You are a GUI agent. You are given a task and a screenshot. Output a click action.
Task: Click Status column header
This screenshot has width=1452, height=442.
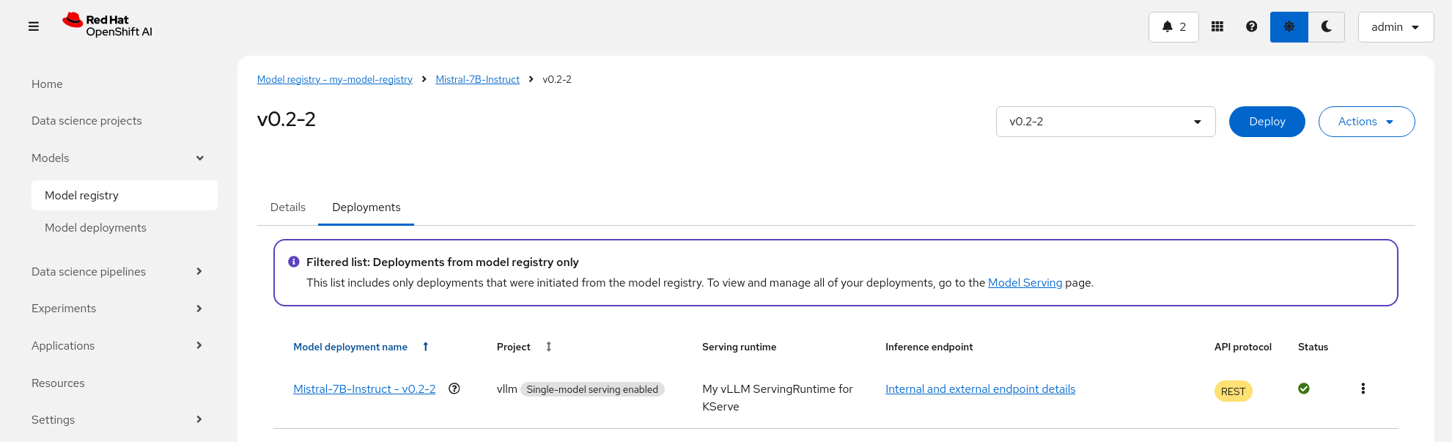tap(1313, 347)
